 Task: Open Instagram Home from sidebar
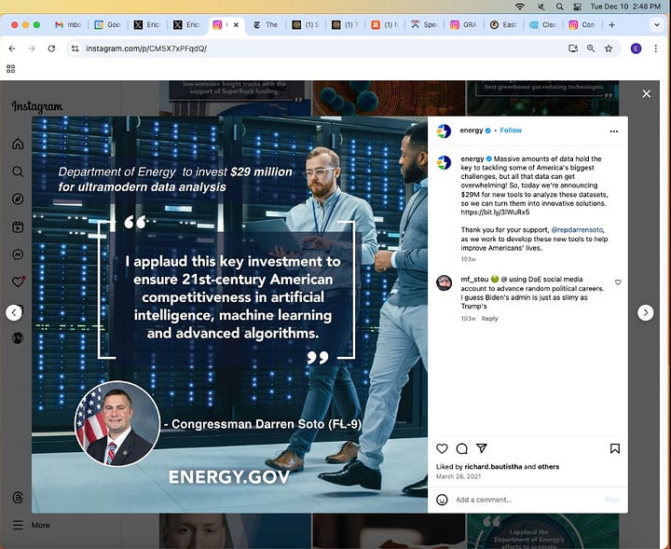click(18, 144)
